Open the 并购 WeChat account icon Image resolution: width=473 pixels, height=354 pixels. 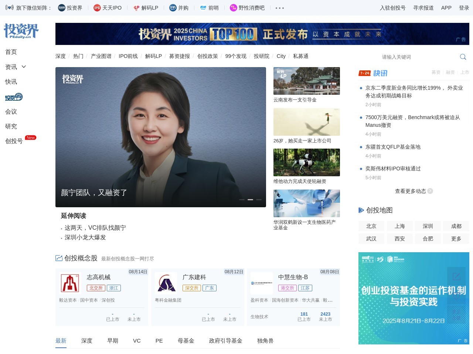tap(173, 8)
